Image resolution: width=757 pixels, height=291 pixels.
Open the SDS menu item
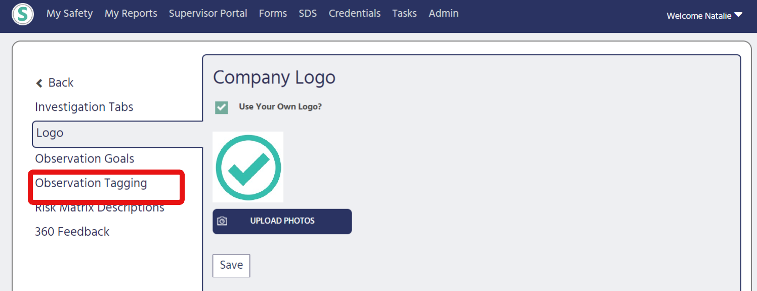308,14
